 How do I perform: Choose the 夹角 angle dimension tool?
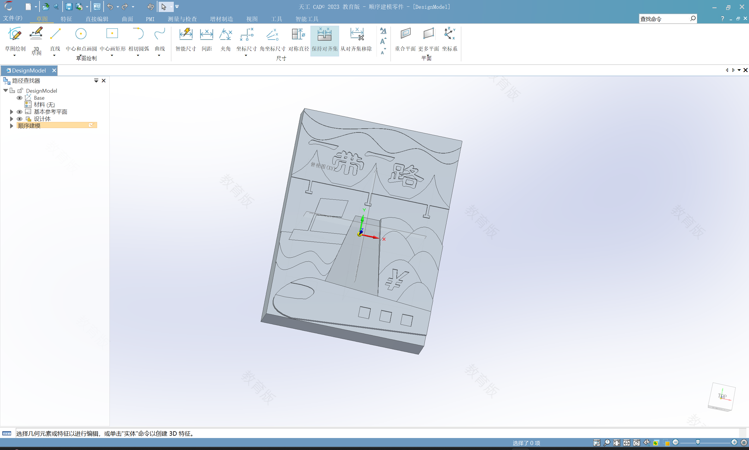(x=225, y=39)
